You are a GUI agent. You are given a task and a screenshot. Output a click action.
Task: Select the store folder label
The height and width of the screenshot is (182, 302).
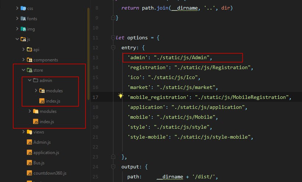[38, 70]
